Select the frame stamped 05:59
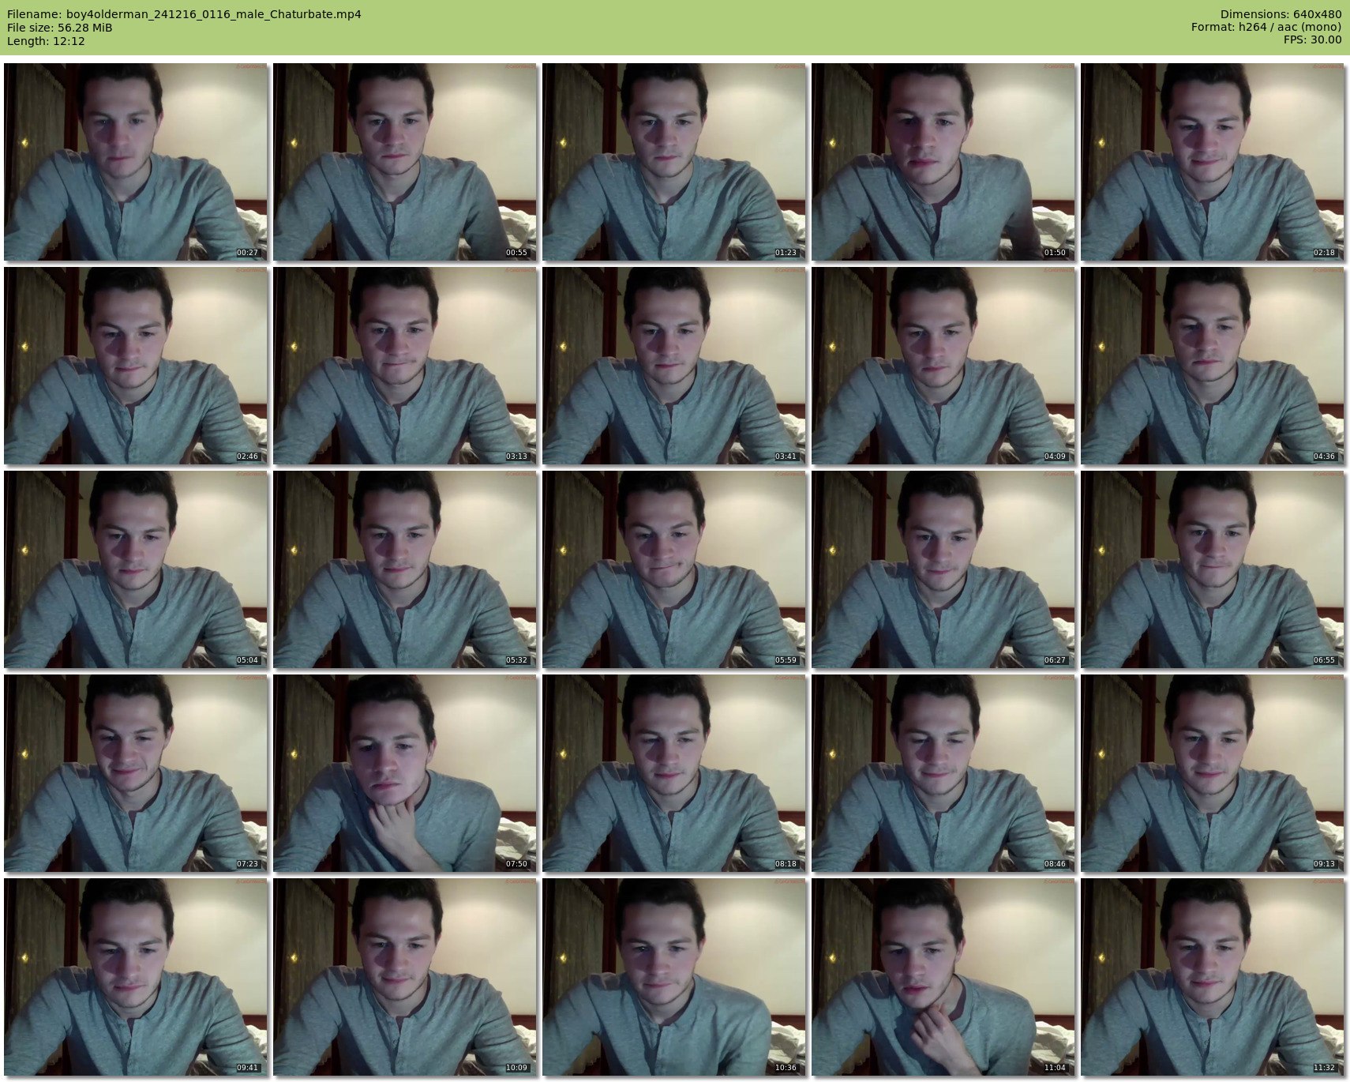This screenshot has width=1350, height=1082. tap(674, 569)
